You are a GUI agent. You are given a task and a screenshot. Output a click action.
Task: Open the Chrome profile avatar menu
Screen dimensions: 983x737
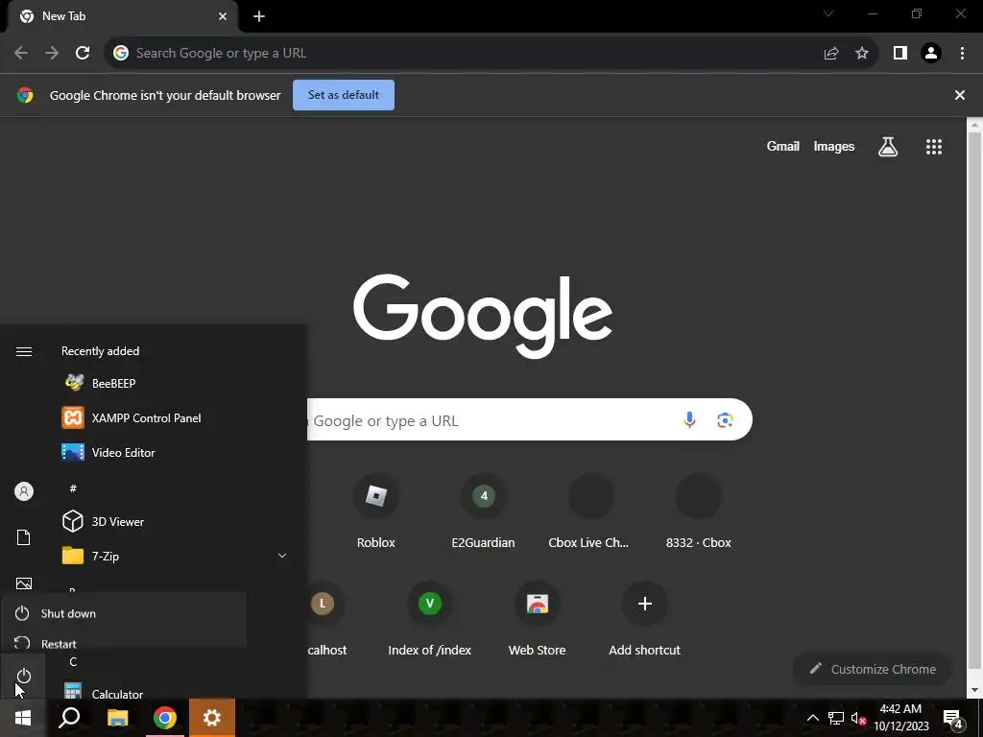pos(931,54)
